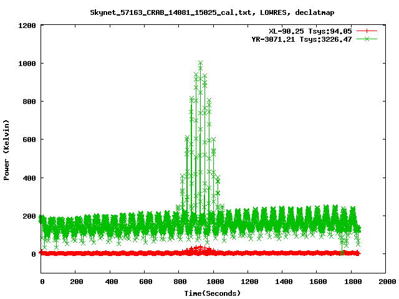Click the y-axis tick label 600
Screen dimensions: 399x299
click(29, 140)
